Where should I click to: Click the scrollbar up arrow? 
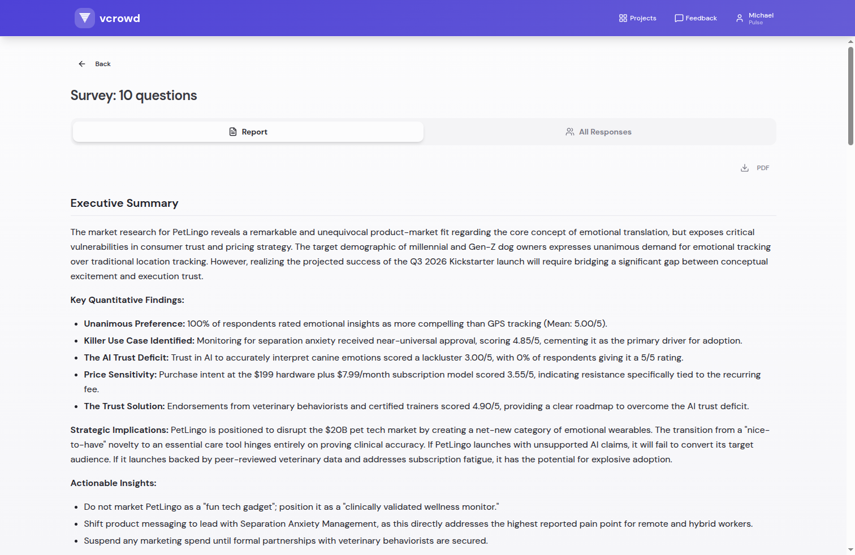[850, 41]
